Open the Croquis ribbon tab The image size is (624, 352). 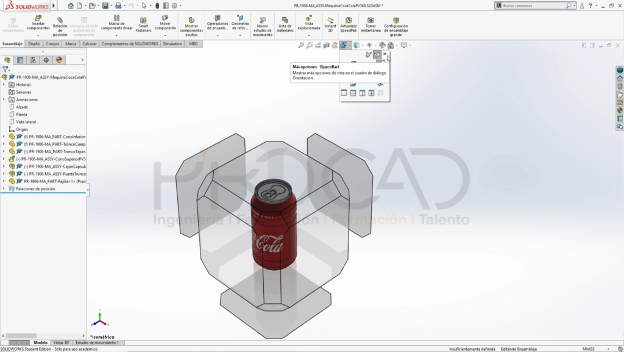coord(52,44)
